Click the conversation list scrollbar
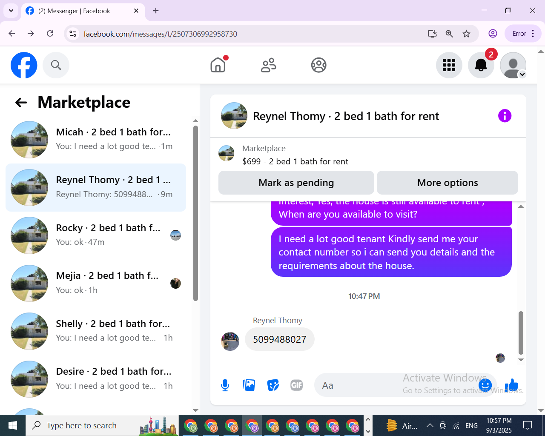Image resolution: width=545 pixels, height=436 pixels. [195, 213]
